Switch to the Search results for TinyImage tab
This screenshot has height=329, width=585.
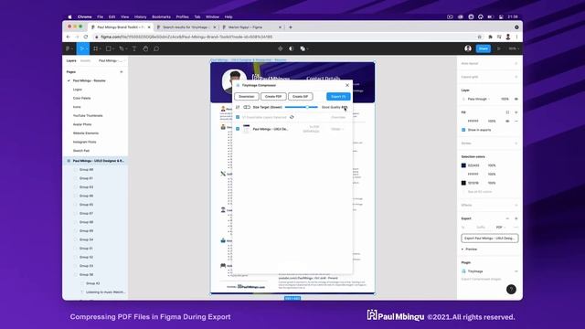(x=186, y=27)
